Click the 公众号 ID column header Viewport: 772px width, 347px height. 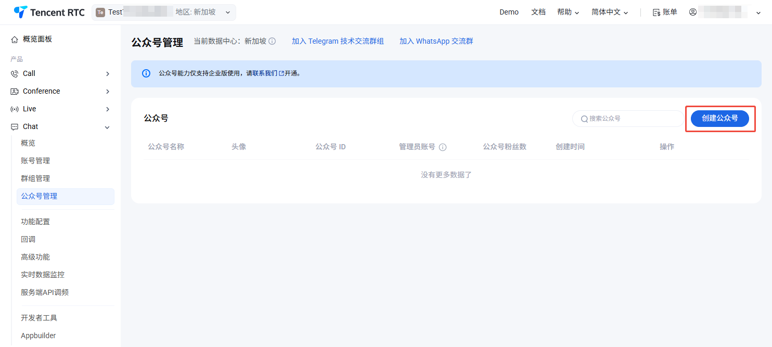tap(330, 147)
